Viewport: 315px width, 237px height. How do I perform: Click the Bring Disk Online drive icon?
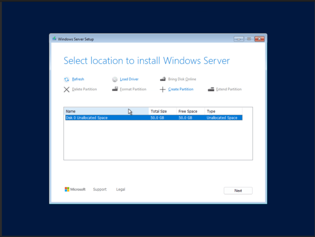point(163,79)
